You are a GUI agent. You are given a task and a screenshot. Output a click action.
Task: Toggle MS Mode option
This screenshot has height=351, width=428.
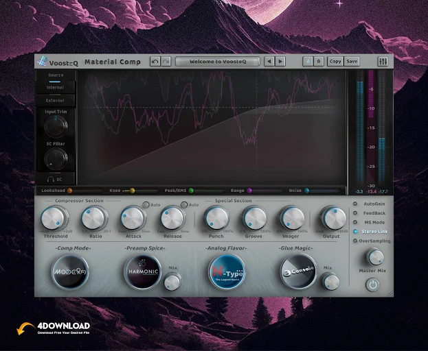(355, 222)
